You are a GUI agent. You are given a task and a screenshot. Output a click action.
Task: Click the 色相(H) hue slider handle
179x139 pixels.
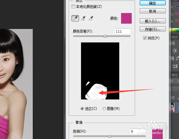pos(109,136)
